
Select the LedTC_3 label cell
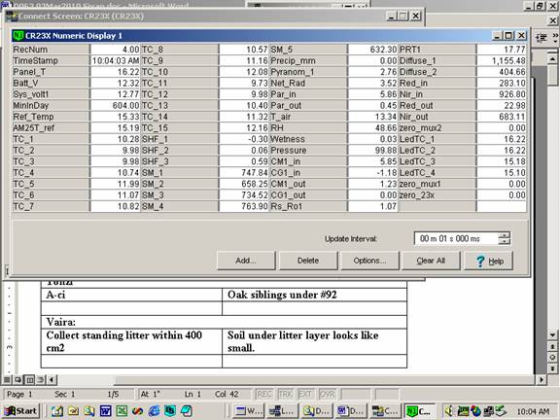(437, 161)
